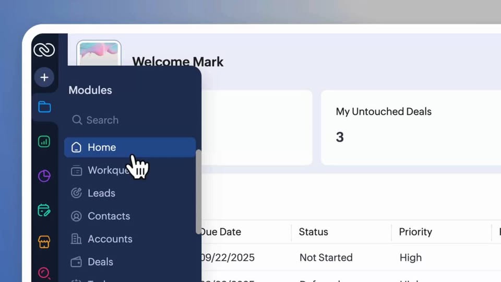The width and height of the screenshot is (501, 282).
Task: Click the Modules panel scrollbar
Action: 198,191
